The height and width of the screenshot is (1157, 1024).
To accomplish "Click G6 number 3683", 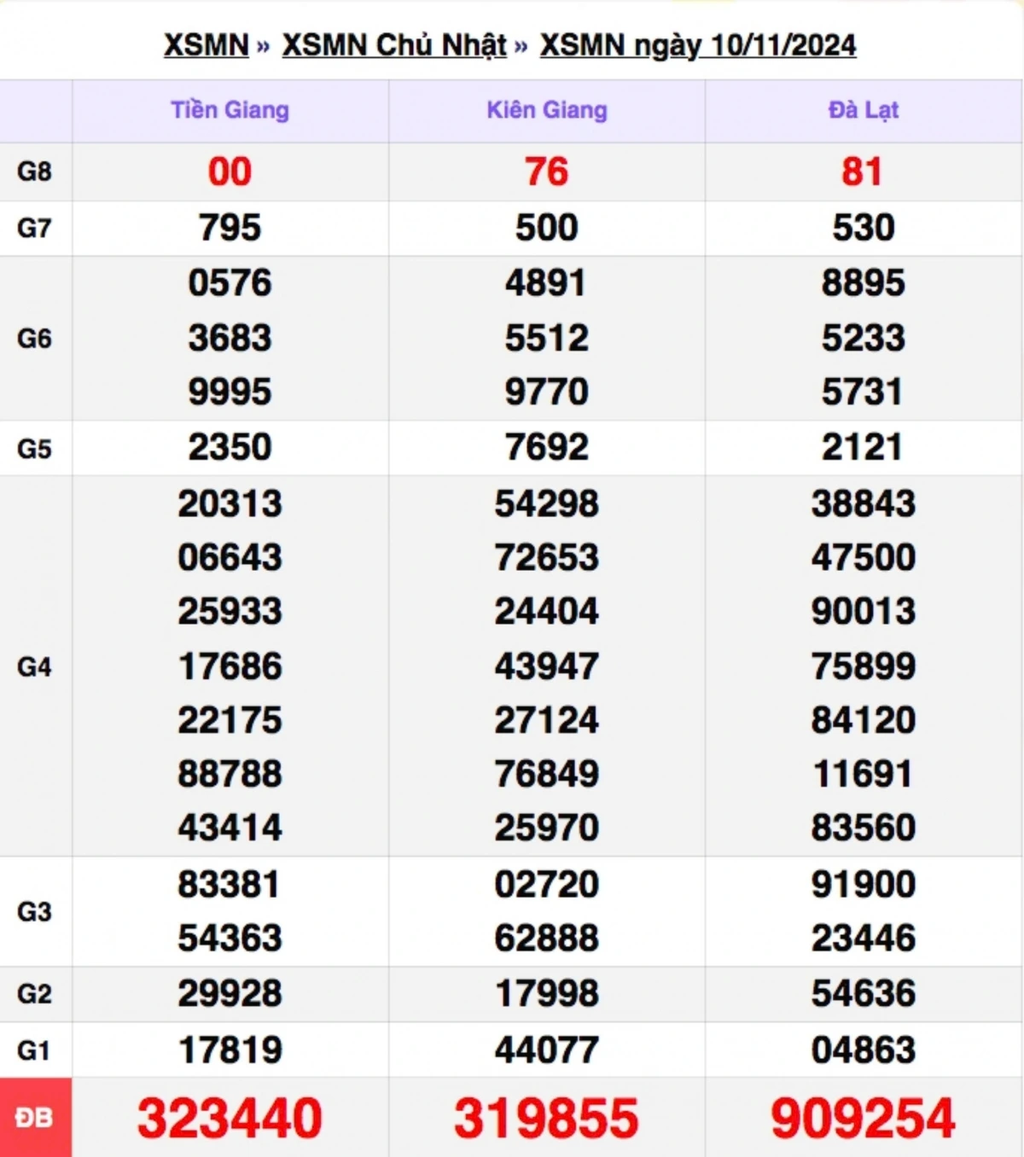I will tap(230, 338).
